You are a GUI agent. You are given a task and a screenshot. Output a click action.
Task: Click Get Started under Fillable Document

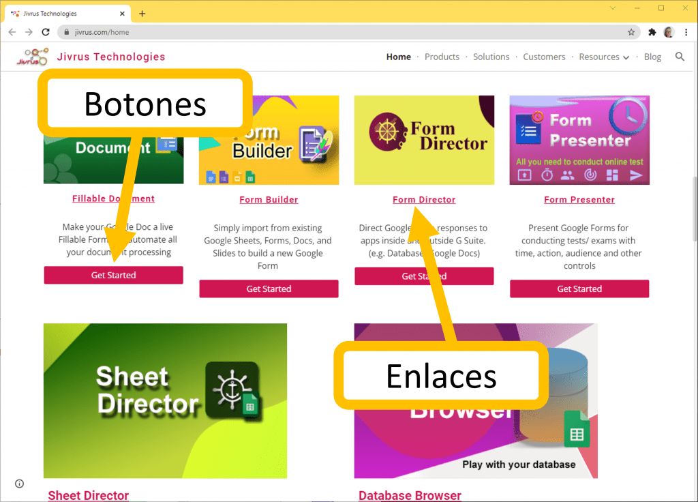[114, 276]
